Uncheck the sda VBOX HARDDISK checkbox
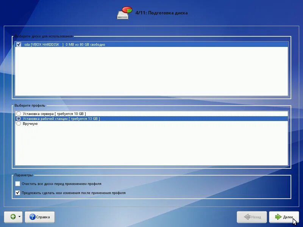Screen dimensions: 303x227 (19, 44)
